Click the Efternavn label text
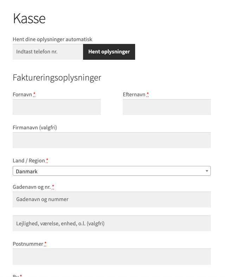227x277 pixels. tap(134, 95)
